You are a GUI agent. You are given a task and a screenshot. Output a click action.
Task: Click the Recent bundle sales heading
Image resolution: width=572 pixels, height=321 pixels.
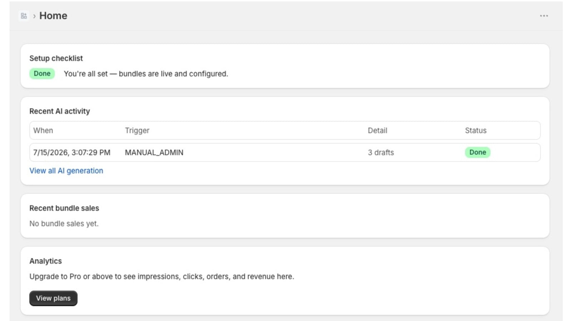[64, 208]
